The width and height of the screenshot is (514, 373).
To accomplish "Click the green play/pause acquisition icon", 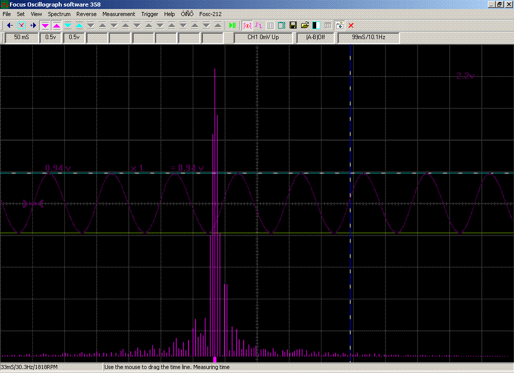I will tap(232, 25).
